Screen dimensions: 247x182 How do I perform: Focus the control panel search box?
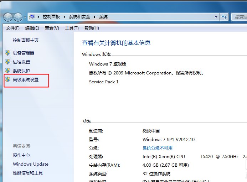point(239,17)
